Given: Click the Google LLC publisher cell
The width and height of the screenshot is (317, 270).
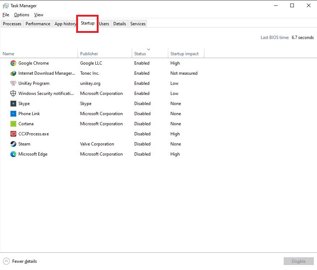Looking at the screenshot, I should [91, 63].
